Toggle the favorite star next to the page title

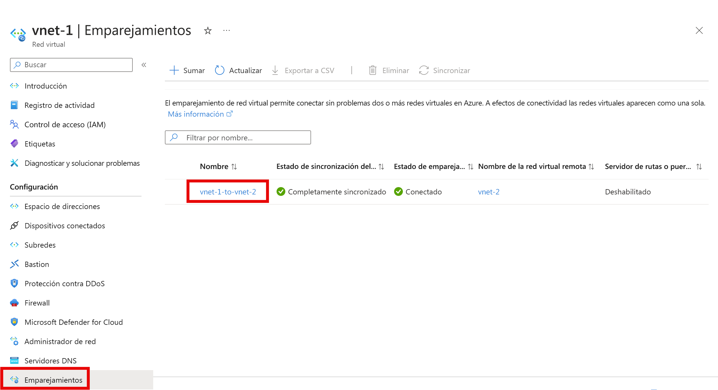[x=207, y=30]
